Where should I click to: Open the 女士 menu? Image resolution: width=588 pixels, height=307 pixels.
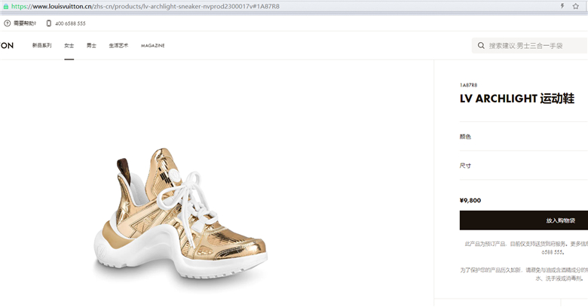click(x=69, y=45)
